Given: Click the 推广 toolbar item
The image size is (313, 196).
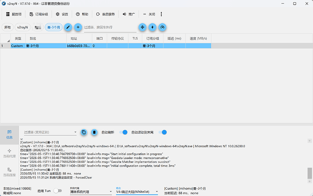Looking at the screenshot, I should [129, 14].
